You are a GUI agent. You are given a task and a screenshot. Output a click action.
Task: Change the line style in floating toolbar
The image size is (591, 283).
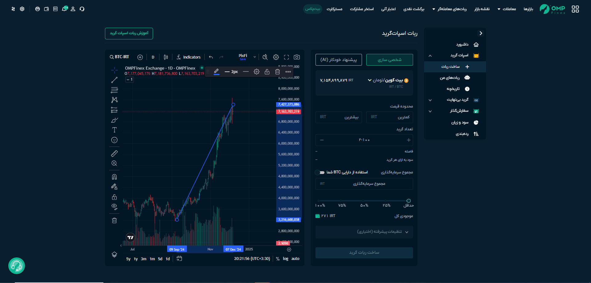[246, 71]
